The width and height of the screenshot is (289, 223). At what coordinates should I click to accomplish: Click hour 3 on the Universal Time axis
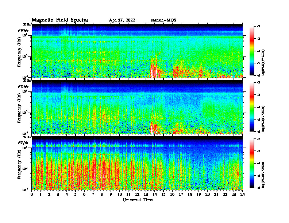[58, 195]
